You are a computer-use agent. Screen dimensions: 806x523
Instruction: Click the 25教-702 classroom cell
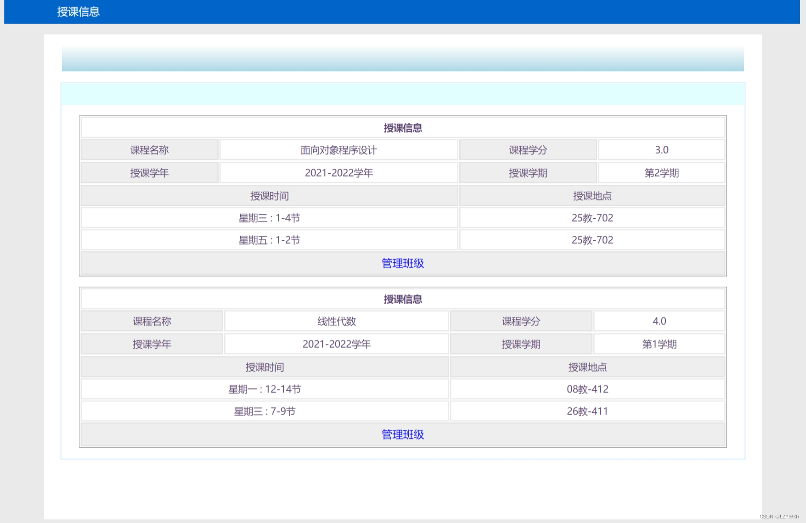click(592, 217)
